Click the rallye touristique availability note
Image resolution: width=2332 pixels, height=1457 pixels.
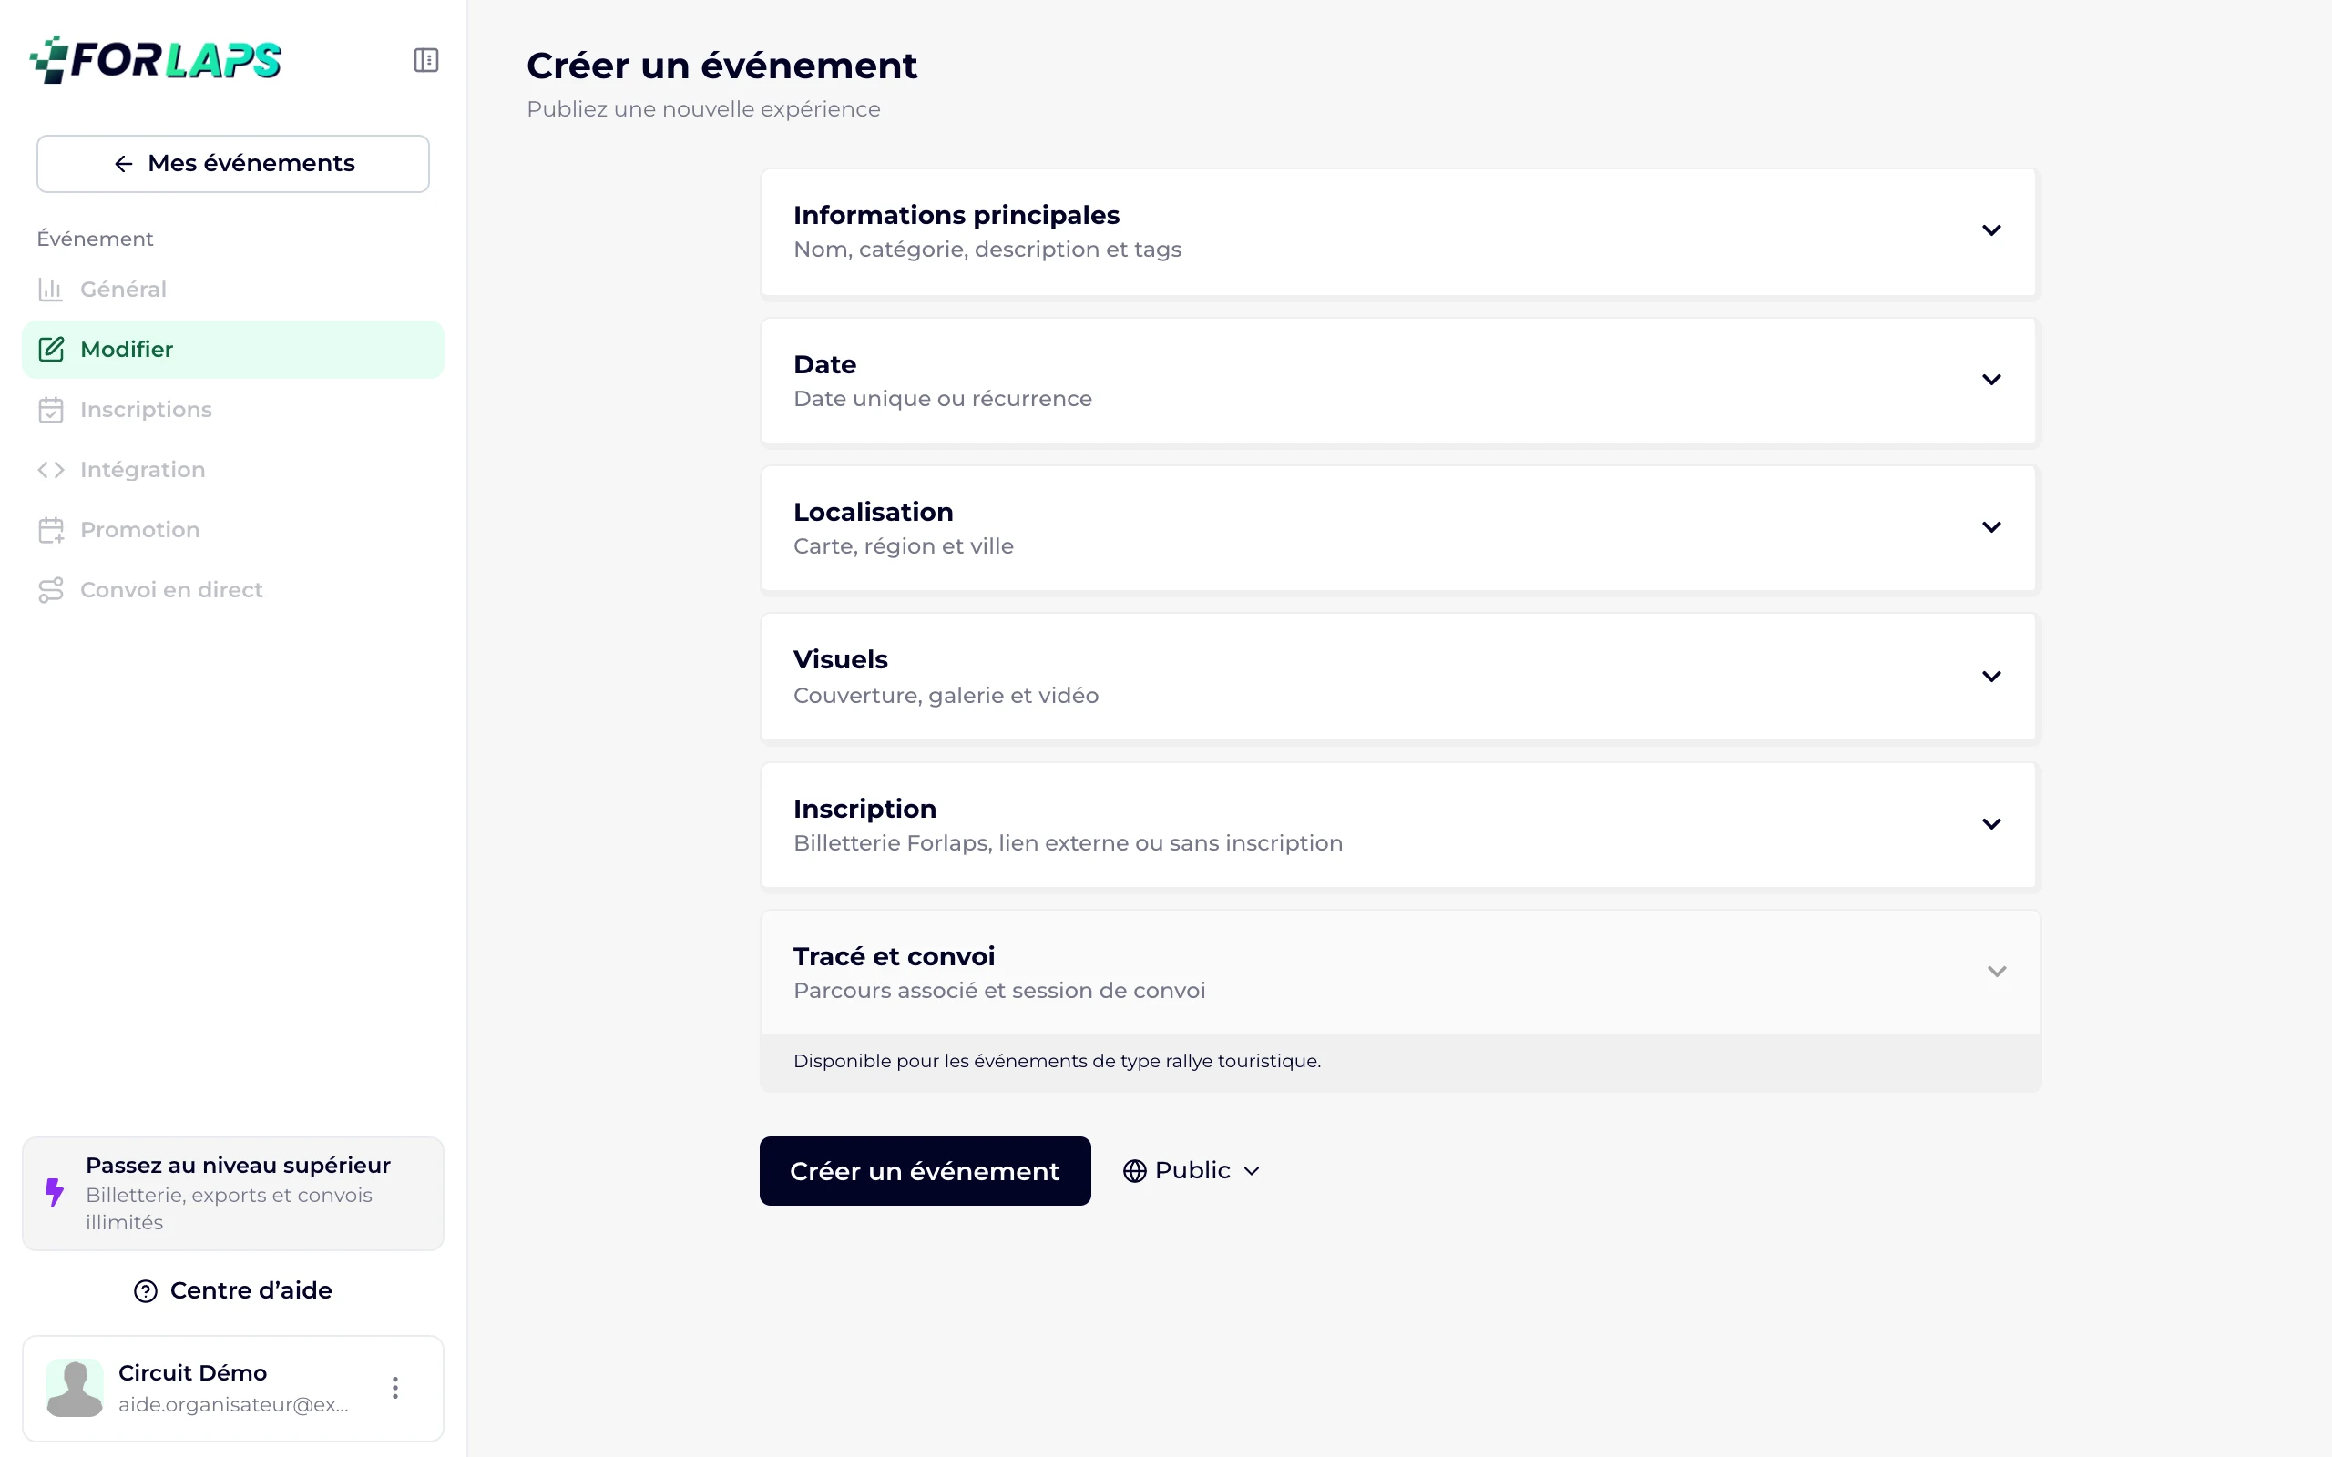1057,1061
